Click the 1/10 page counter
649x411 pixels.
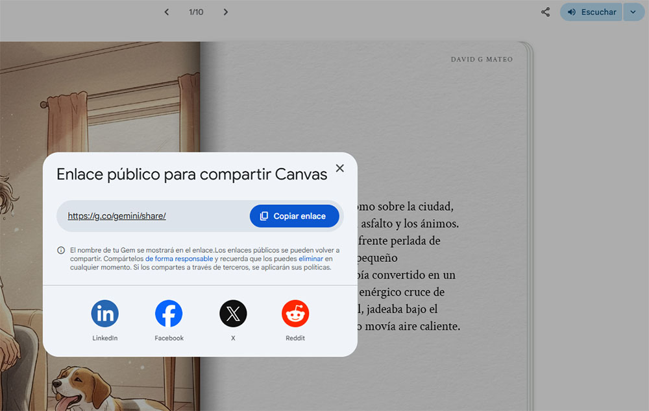tap(196, 12)
